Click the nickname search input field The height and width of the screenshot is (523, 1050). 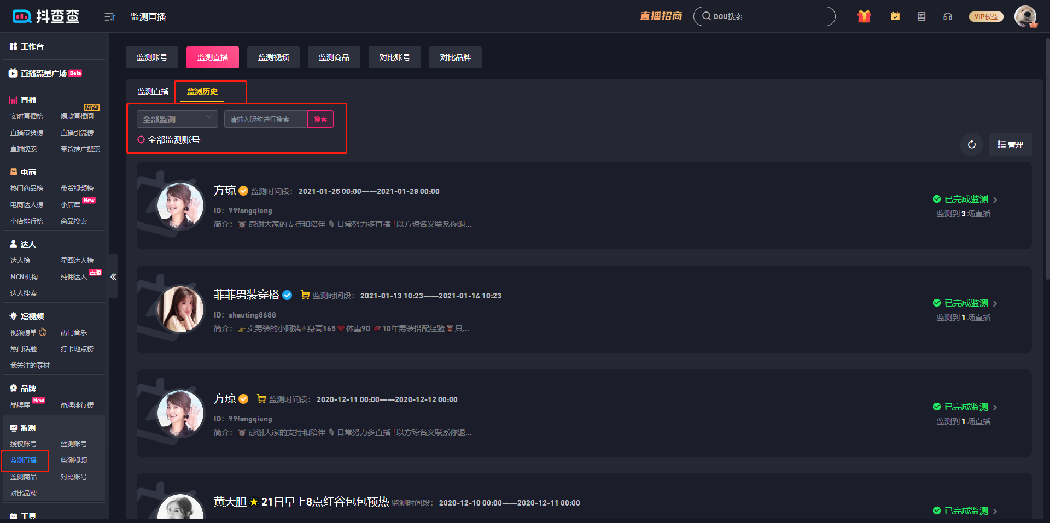(x=266, y=119)
